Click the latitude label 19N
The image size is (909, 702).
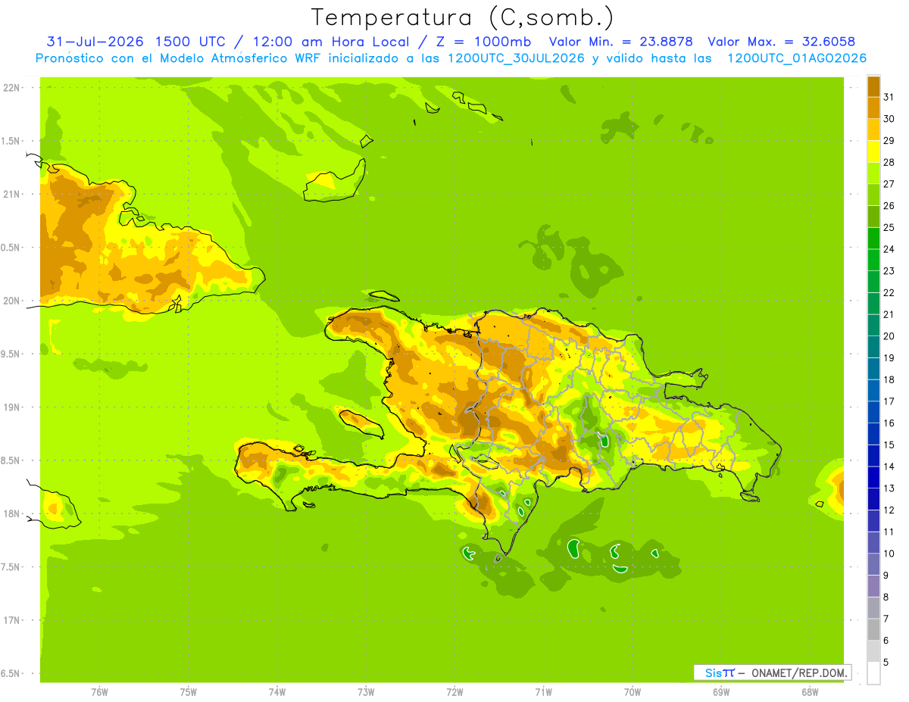click(x=11, y=407)
